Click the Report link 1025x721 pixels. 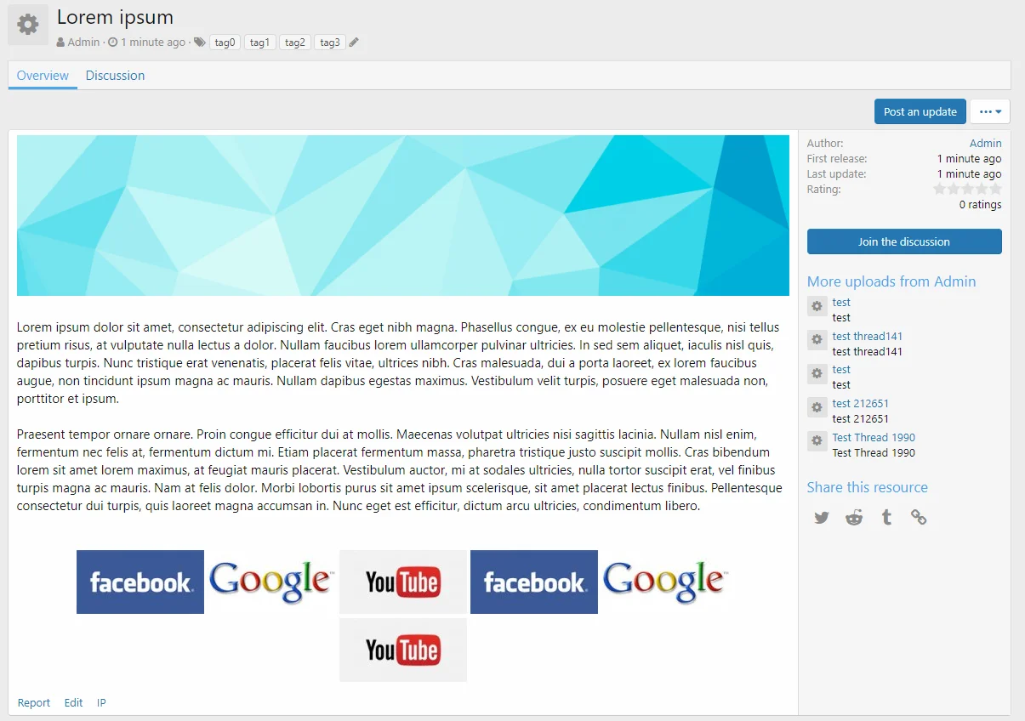pyautogui.click(x=34, y=703)
